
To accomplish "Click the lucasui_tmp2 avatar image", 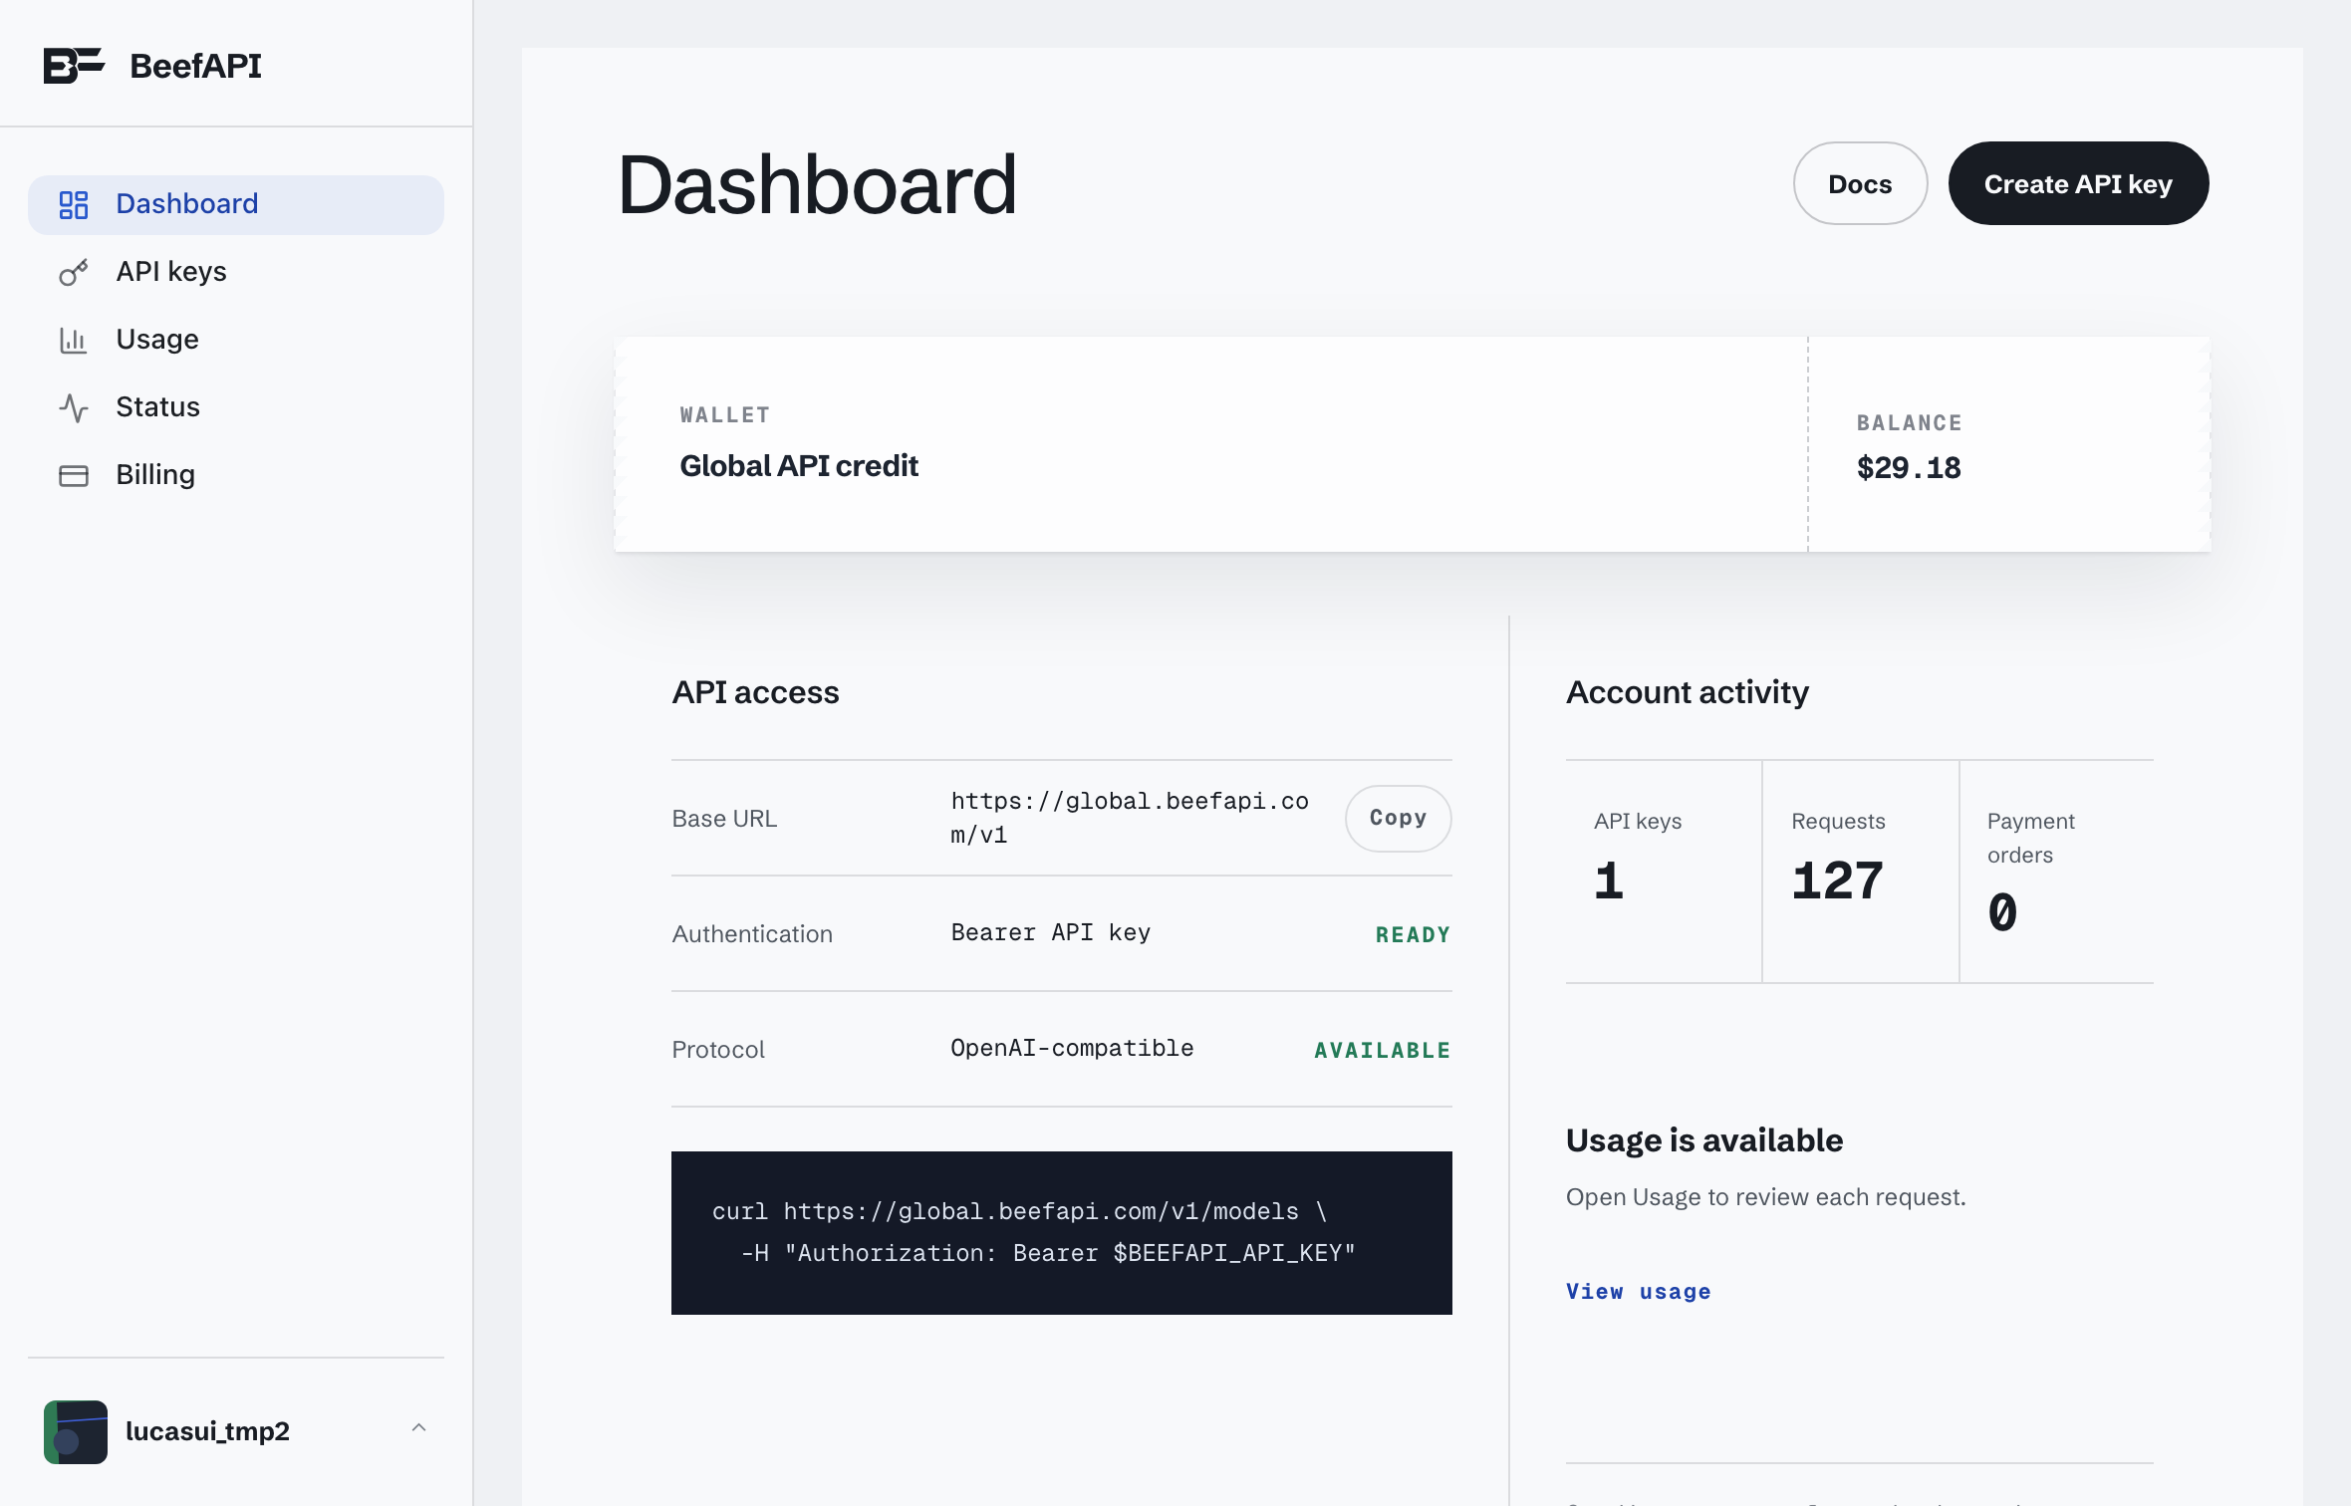I will 76,1432.
